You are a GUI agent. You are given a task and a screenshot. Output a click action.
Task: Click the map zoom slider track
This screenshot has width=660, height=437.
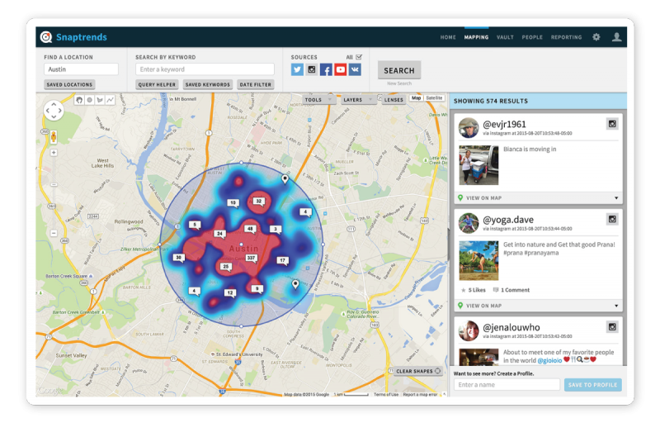pyautogui.click(x=54, y=192)
